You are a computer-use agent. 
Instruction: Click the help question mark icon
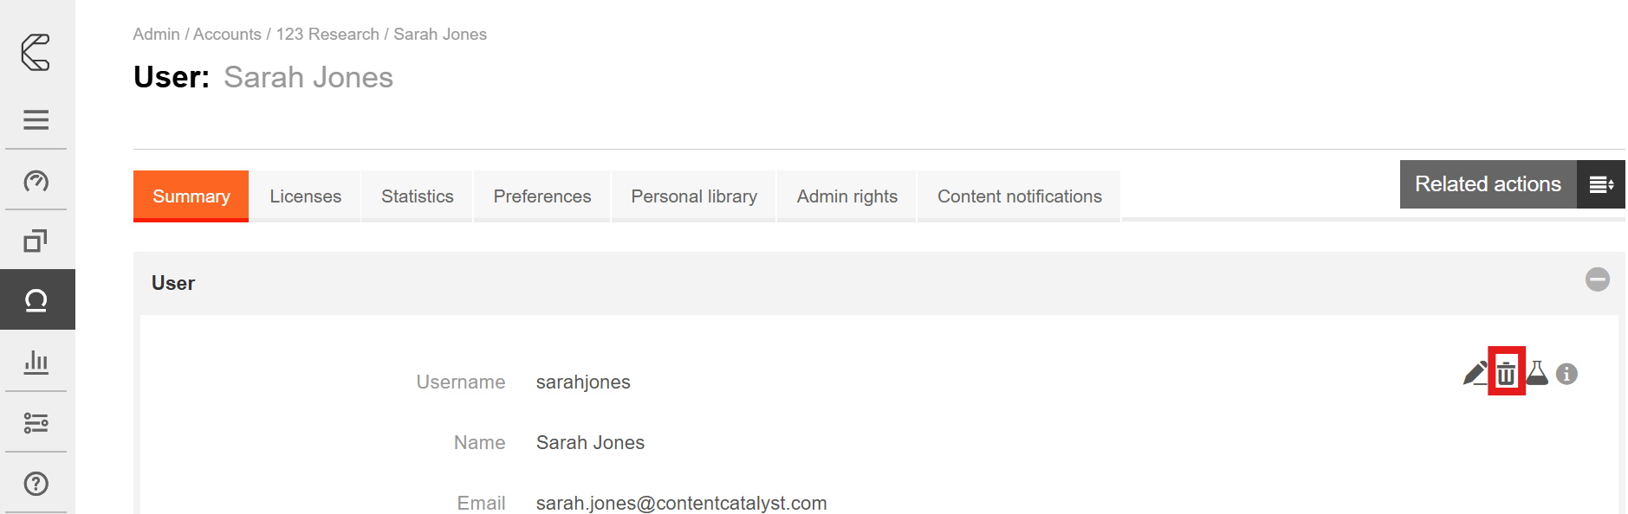36,484
